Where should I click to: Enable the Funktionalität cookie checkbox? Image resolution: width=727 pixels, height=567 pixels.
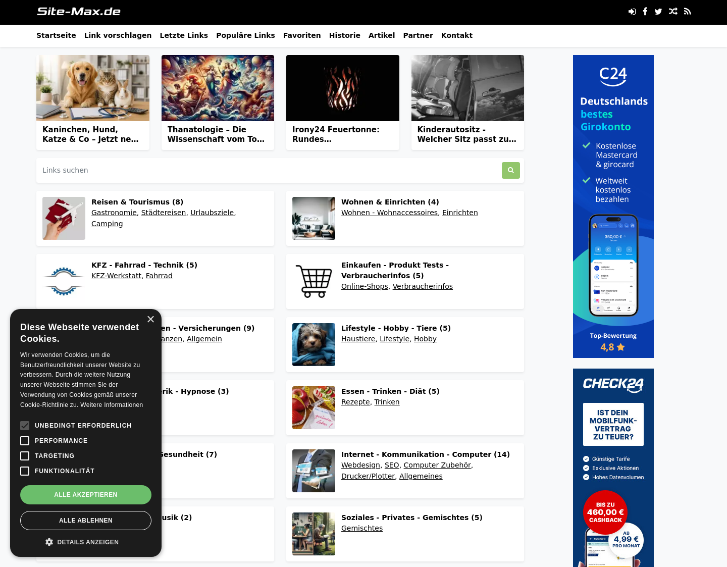[x=25, y=471]
